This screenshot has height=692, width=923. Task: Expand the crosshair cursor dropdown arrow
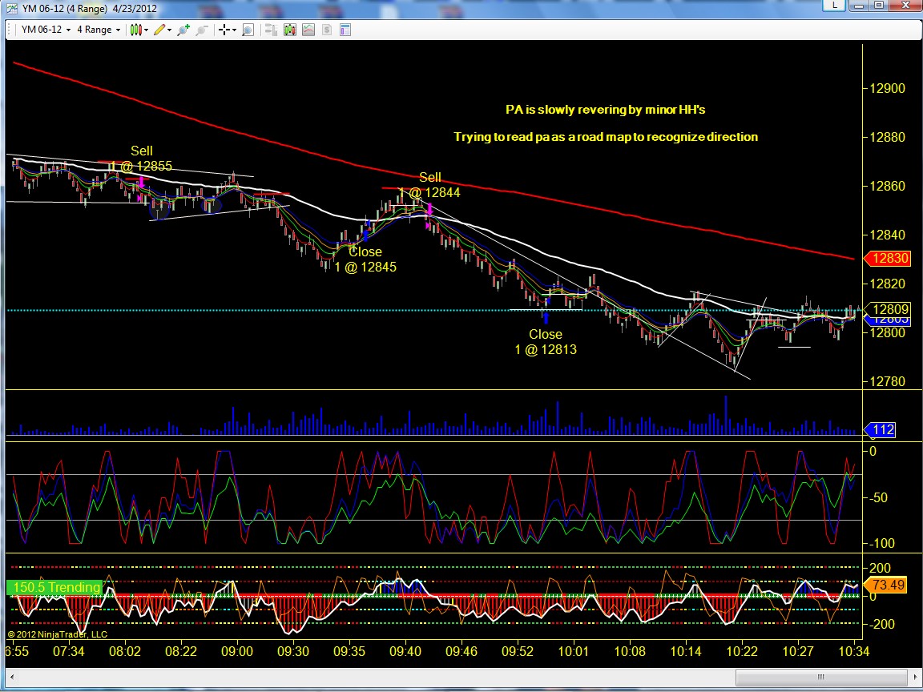pyautogui.click(x=234, y=30)
